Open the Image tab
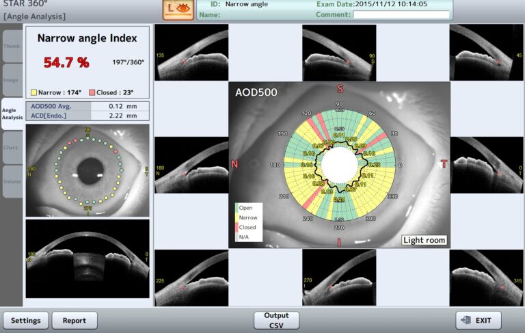The width and height of the screenshot is (525, 333). (x=12, y=80)
